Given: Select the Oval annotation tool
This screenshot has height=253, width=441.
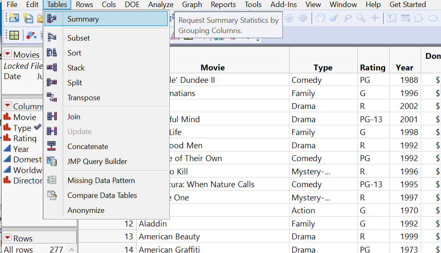Looking at the screenshot, I should tap(432, 18).
